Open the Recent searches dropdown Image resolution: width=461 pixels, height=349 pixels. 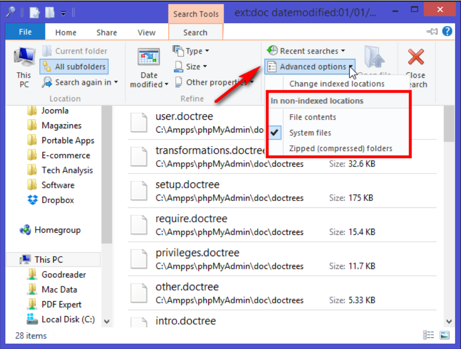[x=306, y=51]
